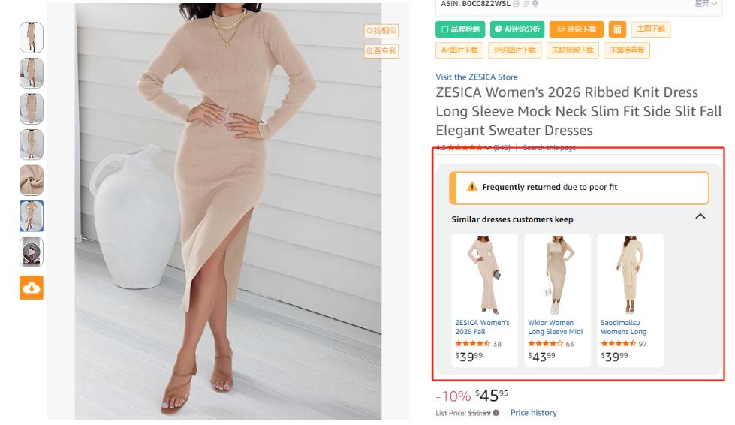Viewport: 735px width, 425px height.
Task: Open the Visit the ZESICA Store link
Action: 477,77
